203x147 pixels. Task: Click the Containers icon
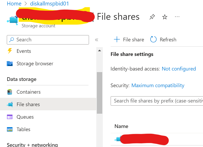(10, 92)
